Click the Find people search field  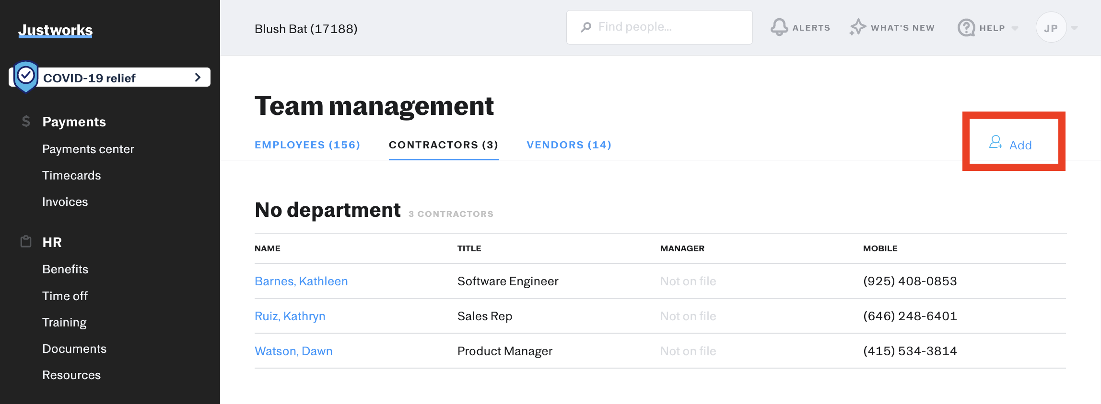click(x=667, y=27)
